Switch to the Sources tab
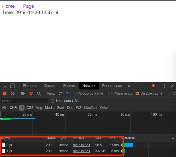The width and height of the screenshot is (176, 157). click(69, 86)
